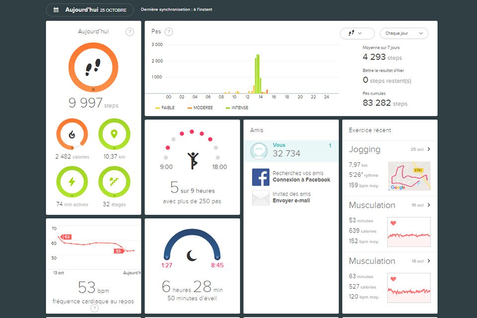Select the distance location pin ring

click(114, 134)
